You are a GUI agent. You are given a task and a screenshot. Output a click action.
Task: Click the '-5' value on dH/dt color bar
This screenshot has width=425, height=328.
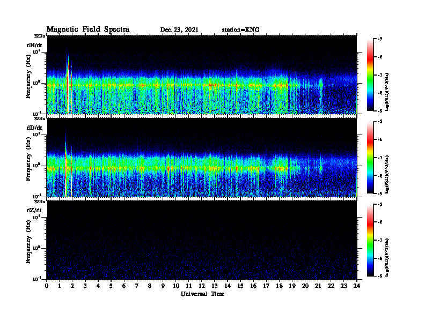pos(380,39)
